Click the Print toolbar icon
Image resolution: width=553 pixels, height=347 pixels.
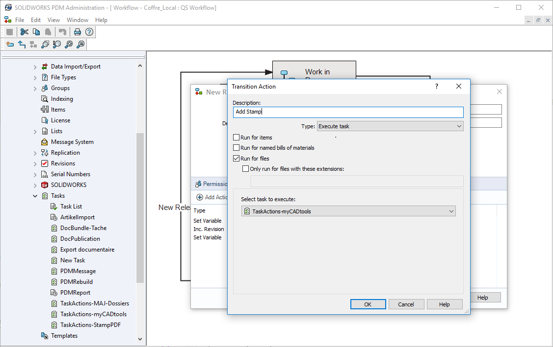pyautogui.click(x=77, y=32)
